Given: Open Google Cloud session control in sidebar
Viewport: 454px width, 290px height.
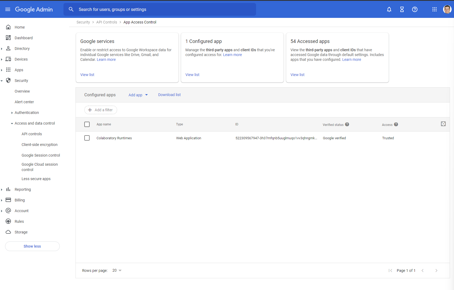Looking at the screenshot, I should pyautogui.click(x=40, y=167).
